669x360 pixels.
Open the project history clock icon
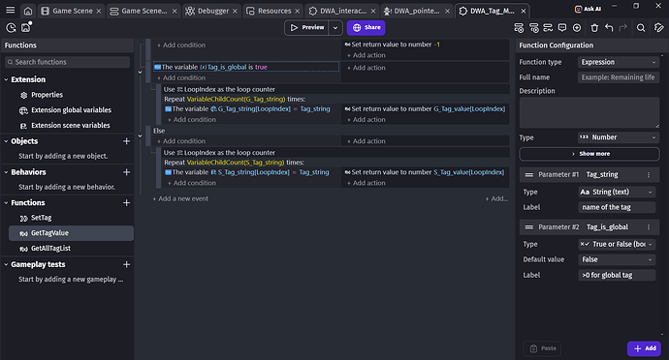click(11, 28)
